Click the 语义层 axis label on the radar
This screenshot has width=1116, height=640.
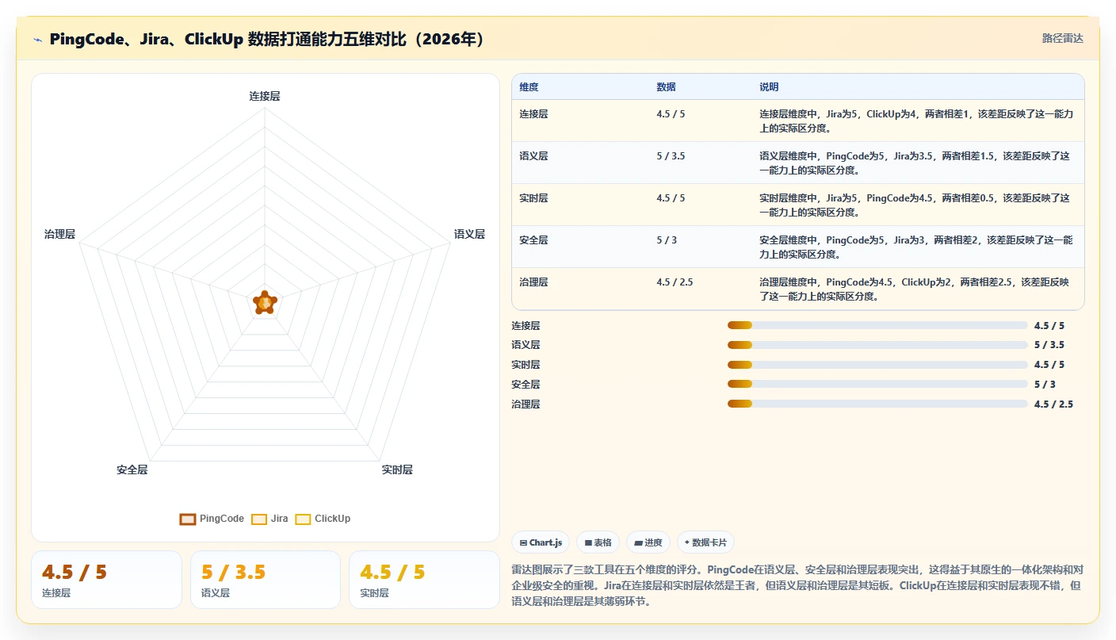469,235
